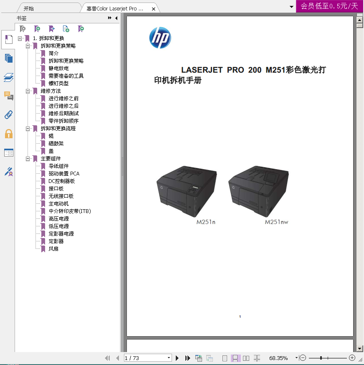Image resolution: width=364 pixels, height=365 pixels.
Task: Click the vertical scrollbar up arrow
Action: (360, 20)
